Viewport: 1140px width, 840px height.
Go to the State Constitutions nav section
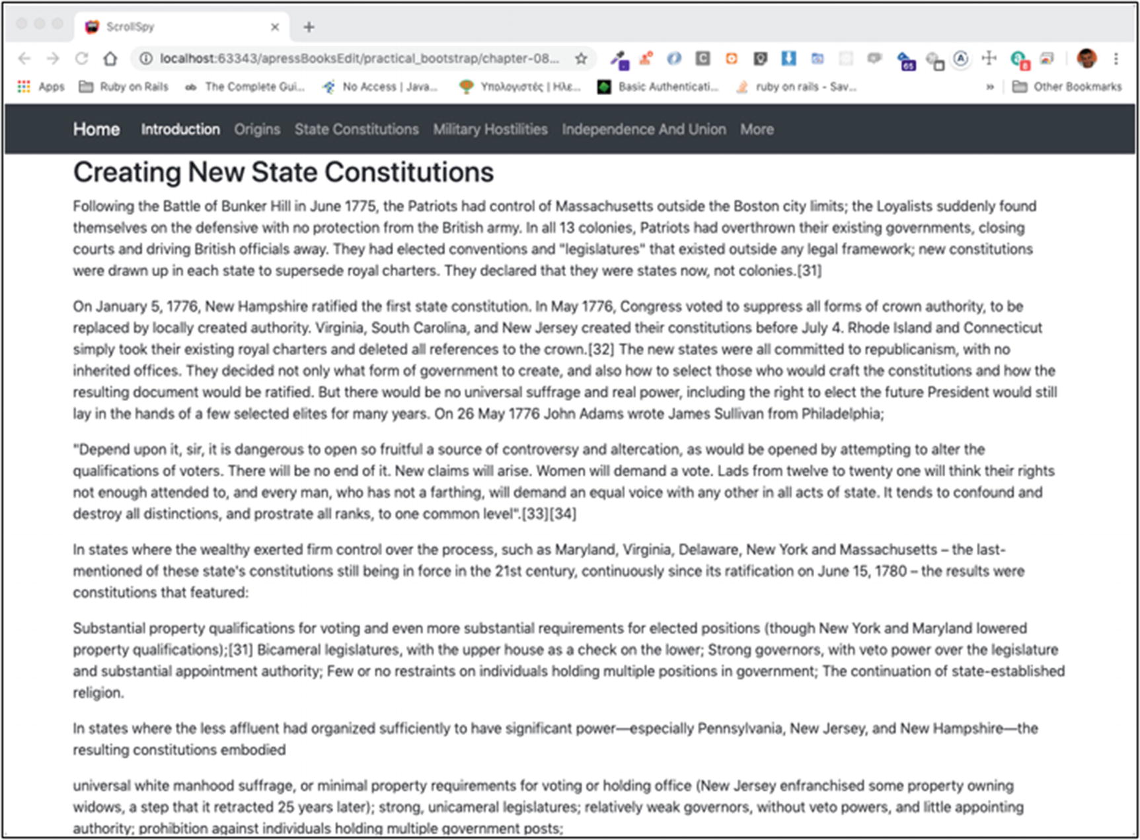click(356, 130)
